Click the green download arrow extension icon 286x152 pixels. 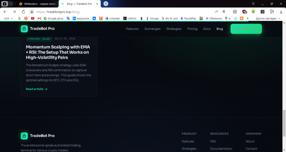tap(253, 12)
